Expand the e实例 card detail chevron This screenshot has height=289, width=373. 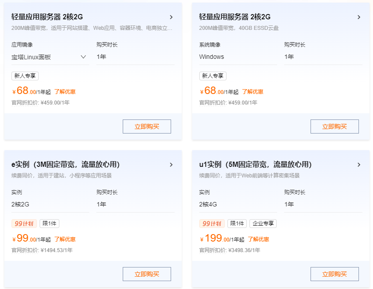(x=172, y=165)
